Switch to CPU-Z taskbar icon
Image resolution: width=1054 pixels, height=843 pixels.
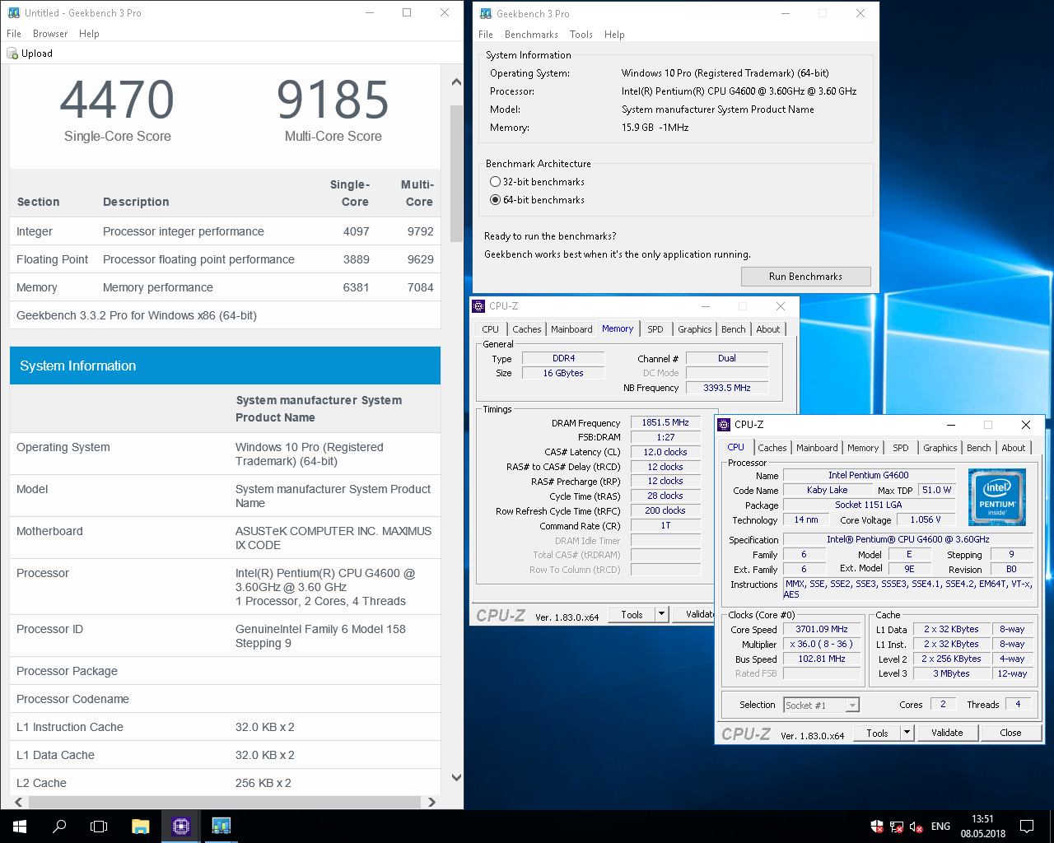181,826
